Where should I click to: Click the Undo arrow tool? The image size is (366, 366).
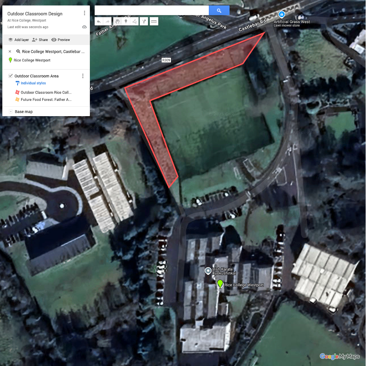click(x=99, y=22)
